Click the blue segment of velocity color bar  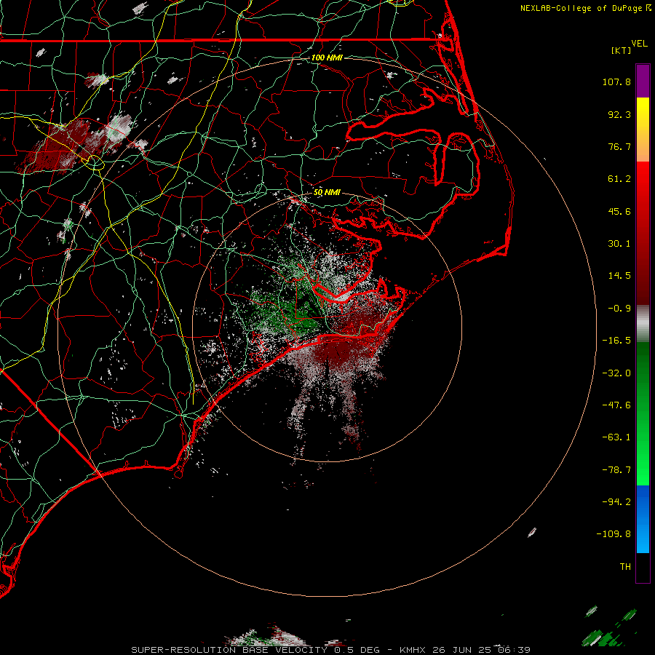click(x=643, y=519)
